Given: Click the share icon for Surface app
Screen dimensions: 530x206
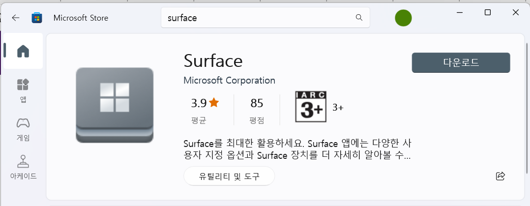Looking at the screenshot, I should click(501, 176).
